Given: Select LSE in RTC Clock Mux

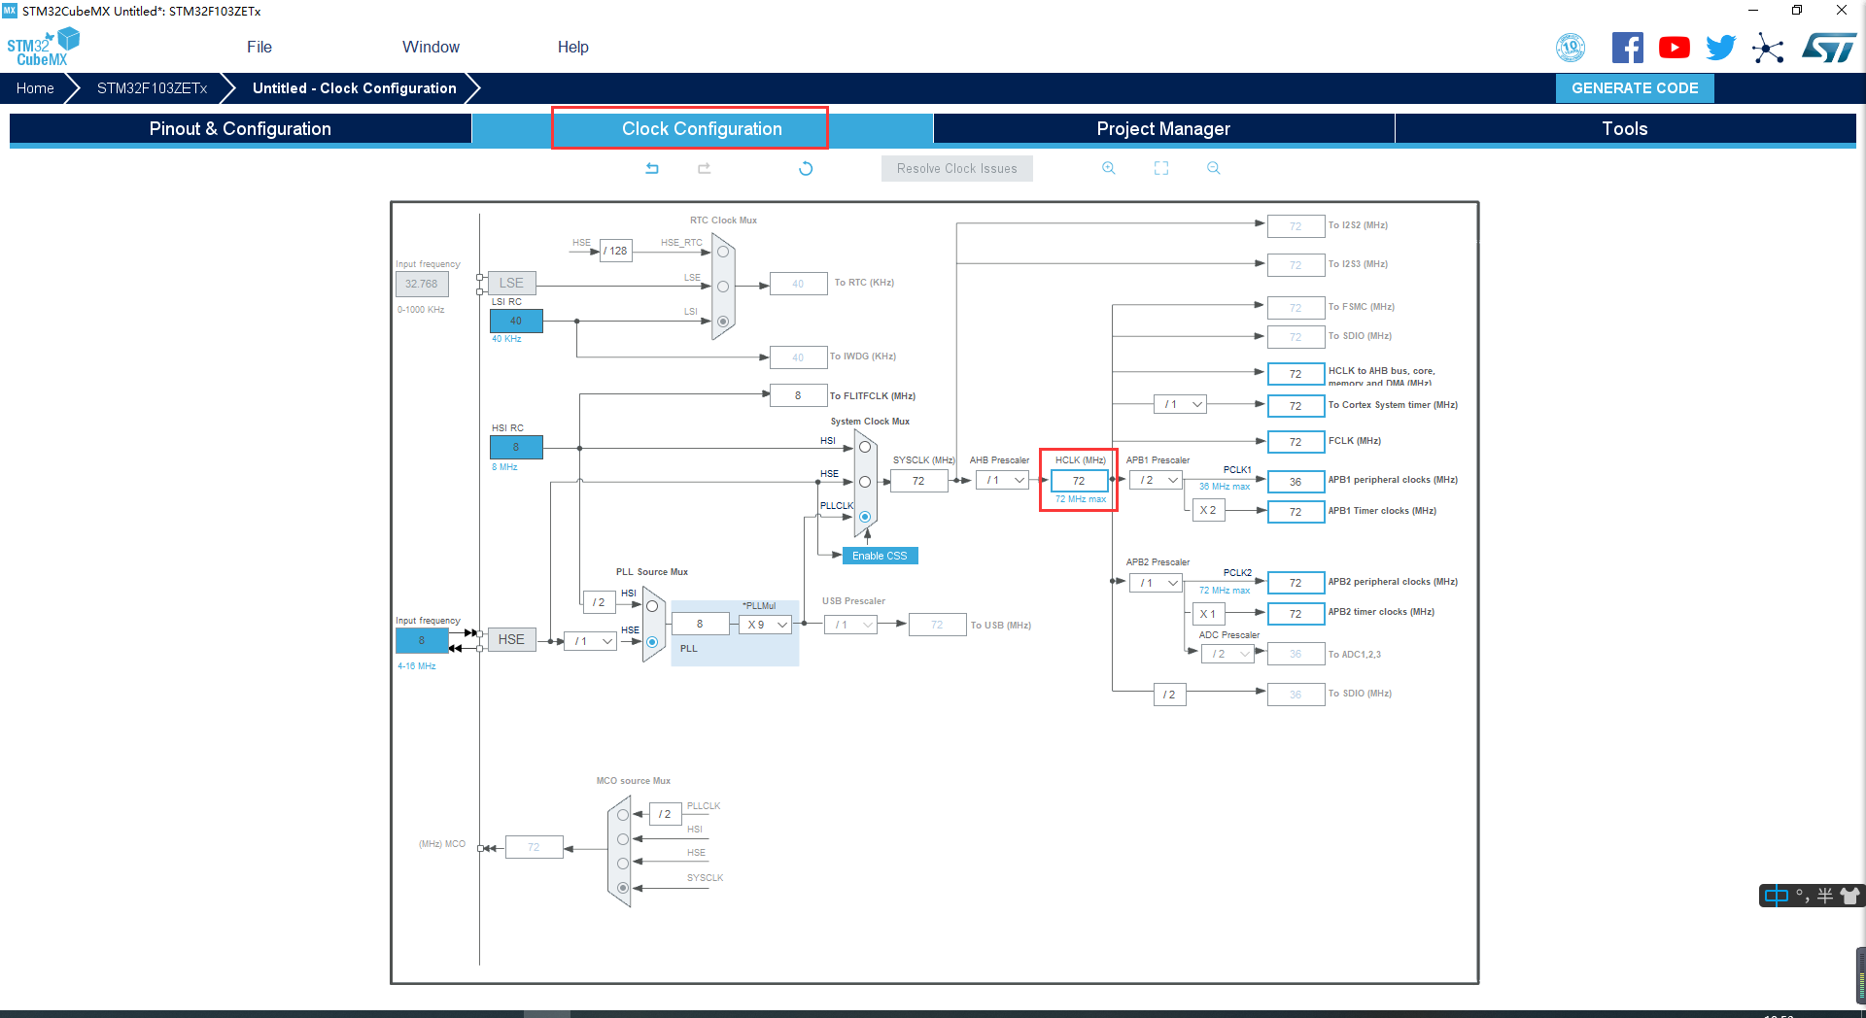Looking at the screenshot, I should click(x=723, y=287).
